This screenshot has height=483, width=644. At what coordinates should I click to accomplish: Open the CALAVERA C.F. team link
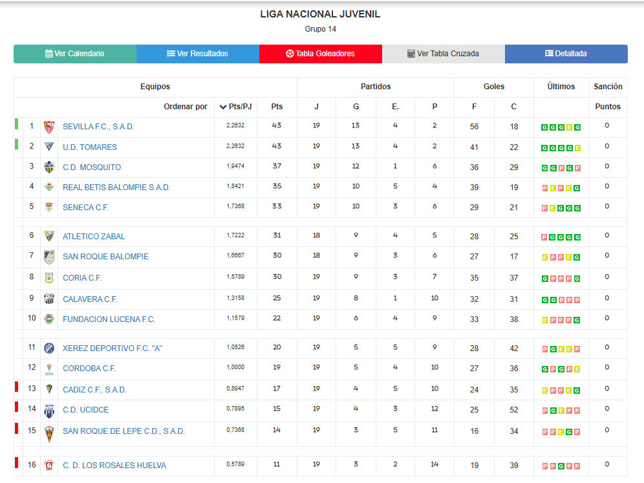pos(90,299)
